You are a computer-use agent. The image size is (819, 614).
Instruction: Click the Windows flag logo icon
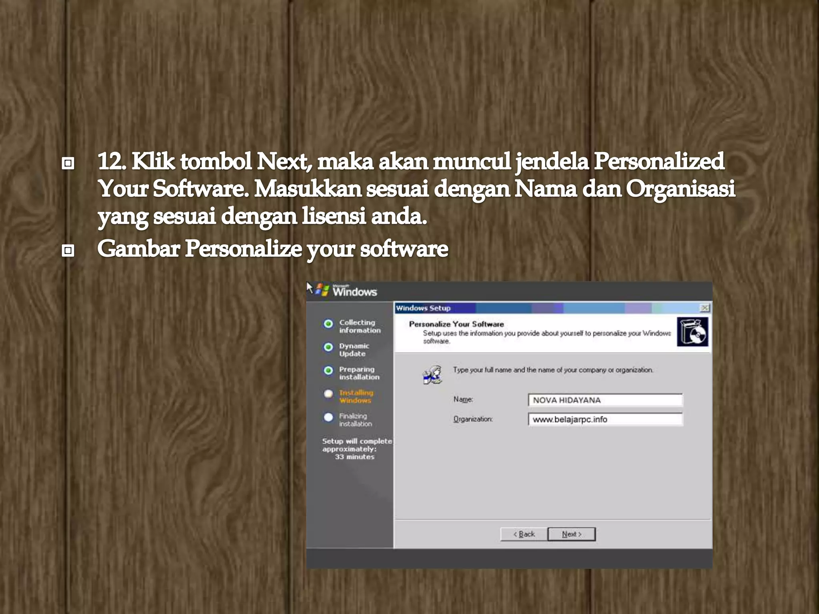pyautogui.click(x=322, y=290)
